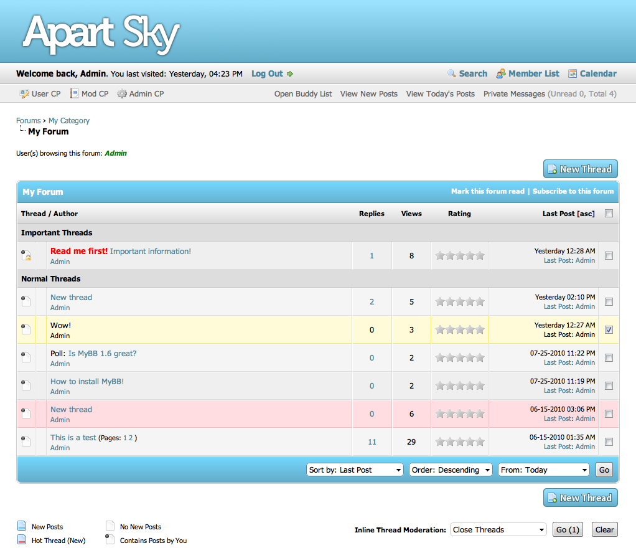
Task: Click the green Log Out arrow icon
Action: tap(290, 74)
